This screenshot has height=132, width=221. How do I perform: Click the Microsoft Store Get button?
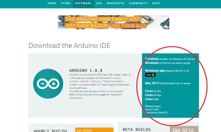coord(150,75)
